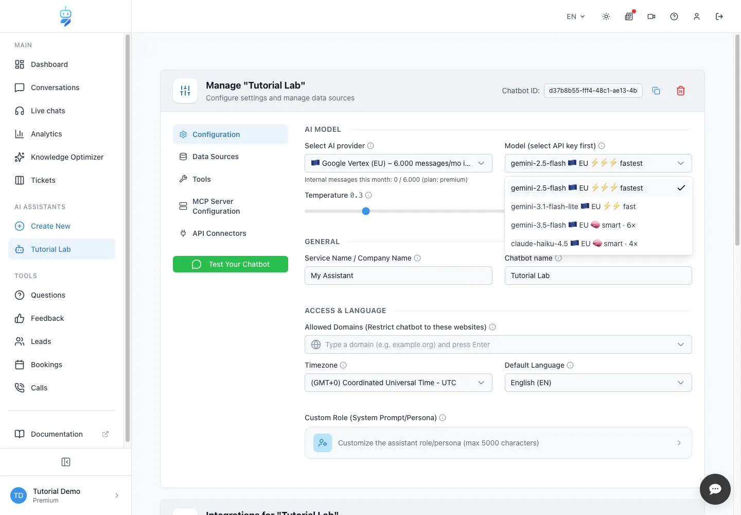The image size is (741, 515).
Task: Click Create New assistant
Action: coord(62,226)
